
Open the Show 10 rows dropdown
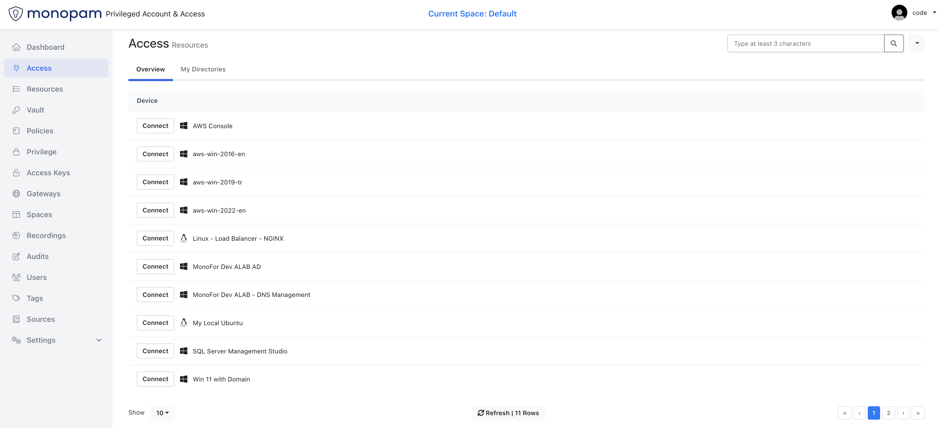[162, 413]
